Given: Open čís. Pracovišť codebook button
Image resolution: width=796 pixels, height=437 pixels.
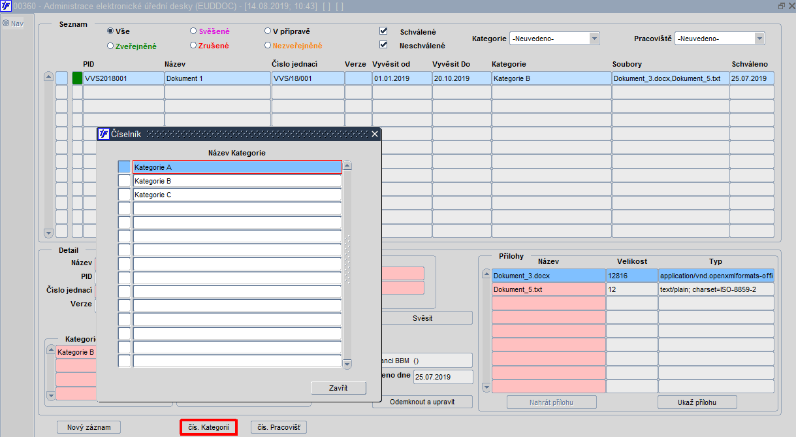Looking at the screenshot, I should click(x=279, y=427).
